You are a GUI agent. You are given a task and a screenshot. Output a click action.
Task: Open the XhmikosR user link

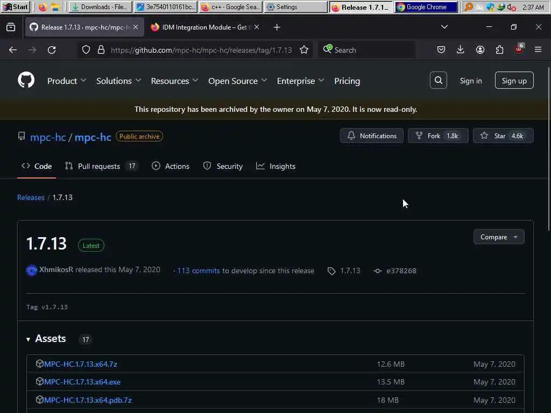coord(56,269)
